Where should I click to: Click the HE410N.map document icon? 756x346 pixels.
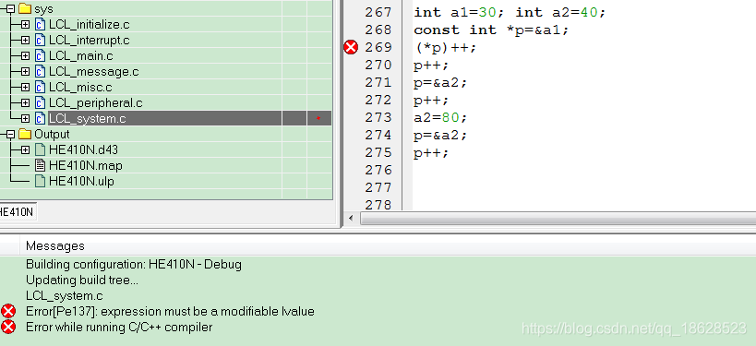[x=41, y=166]
